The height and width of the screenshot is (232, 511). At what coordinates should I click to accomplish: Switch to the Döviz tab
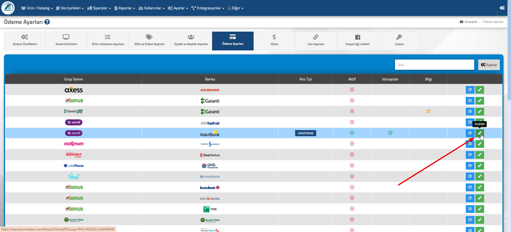(274, 41)
